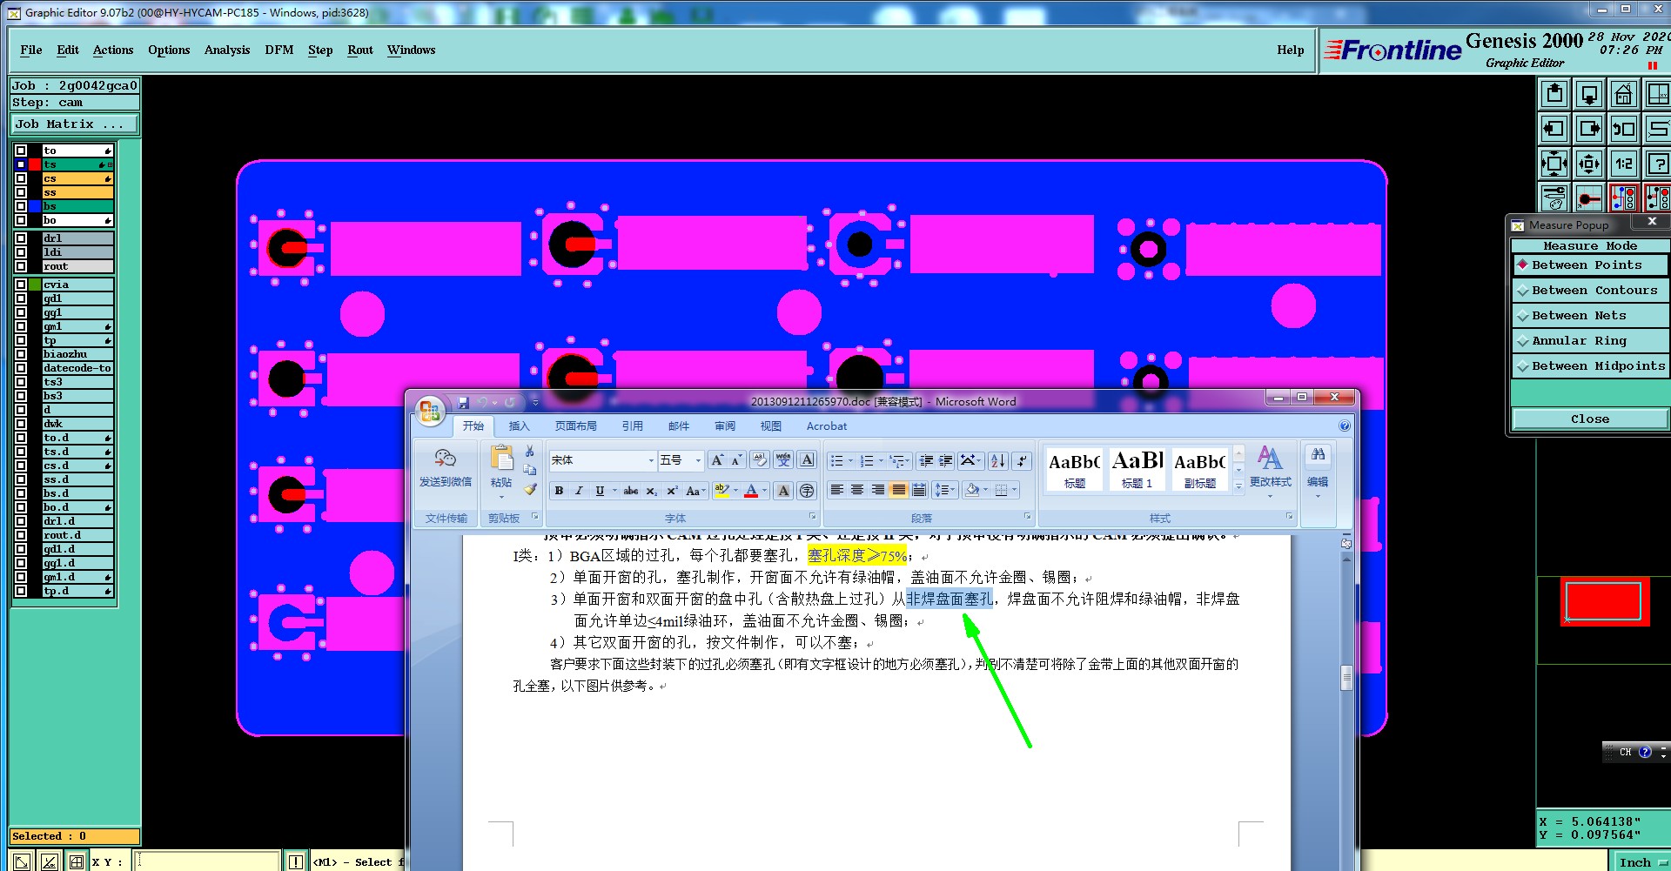Click the Close button in Measure Popup
Screen dimensions: 1671x871
tap(1590, 419)
